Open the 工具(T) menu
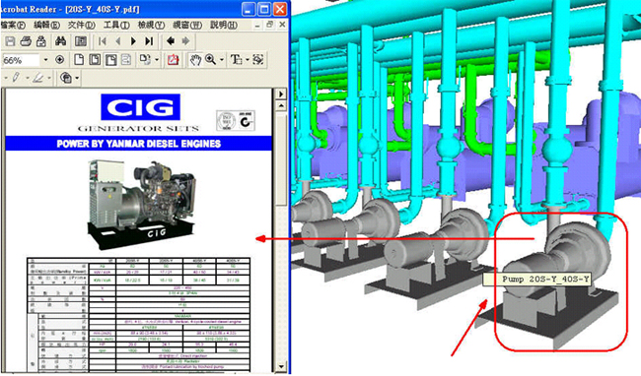 (x=116, y=25)
